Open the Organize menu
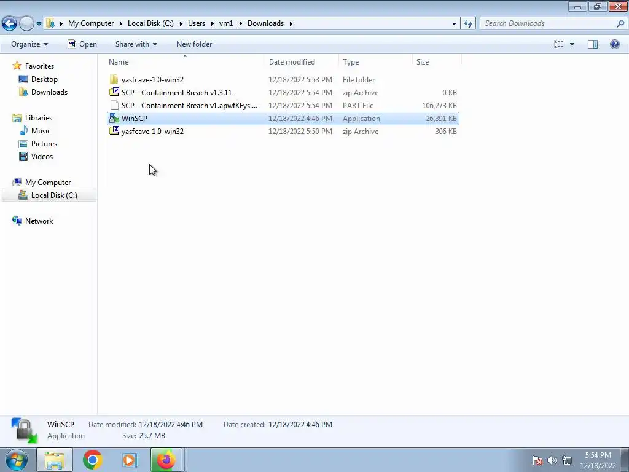The height and width of the screenshot is (472, 629). pyautogui.click(x=29, y=44)
